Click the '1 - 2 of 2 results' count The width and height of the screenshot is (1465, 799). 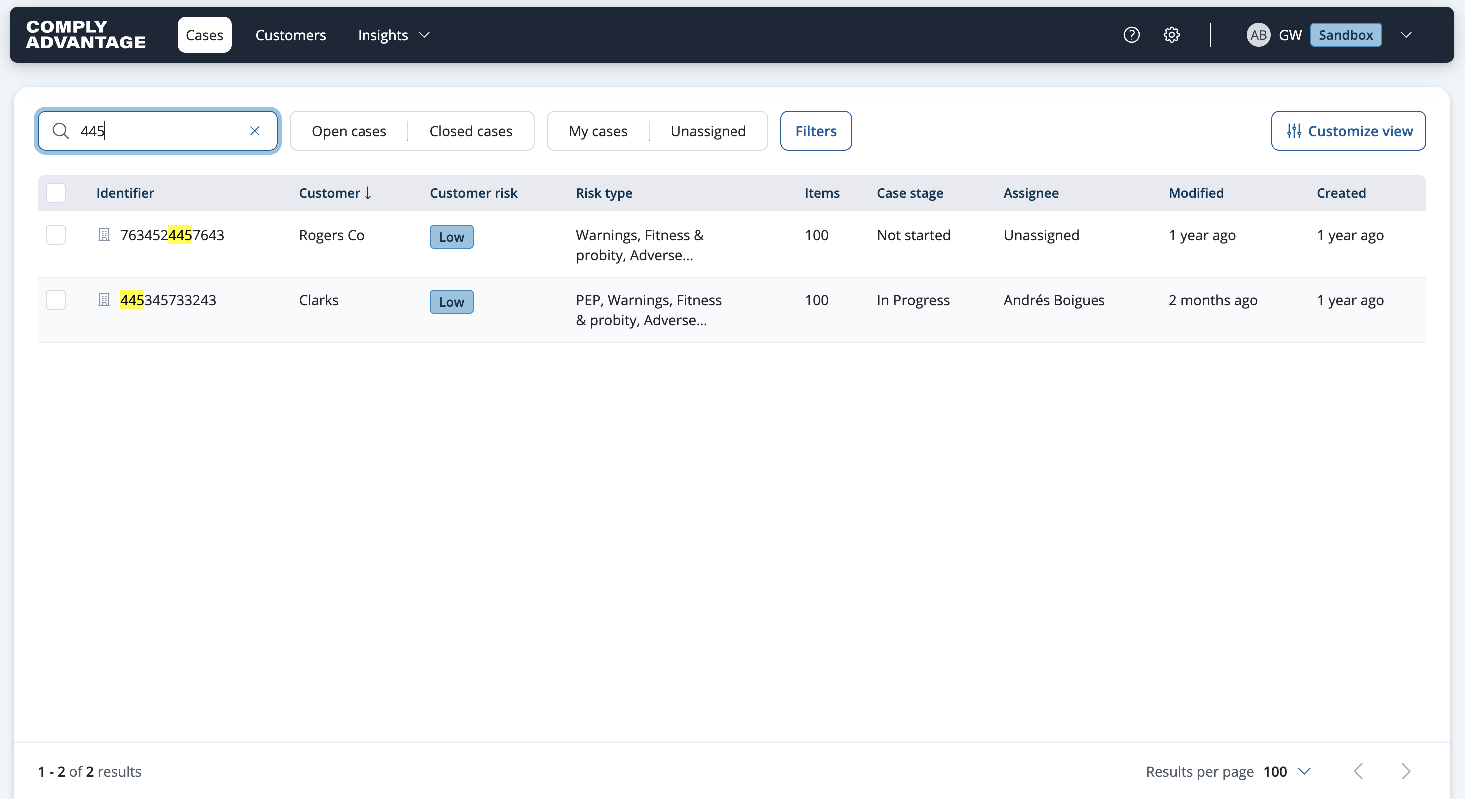point(90,771)
